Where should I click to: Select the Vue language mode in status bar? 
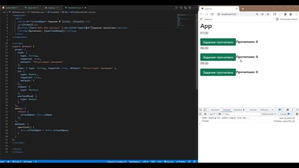pyautogui.click(x=160, y=161)
